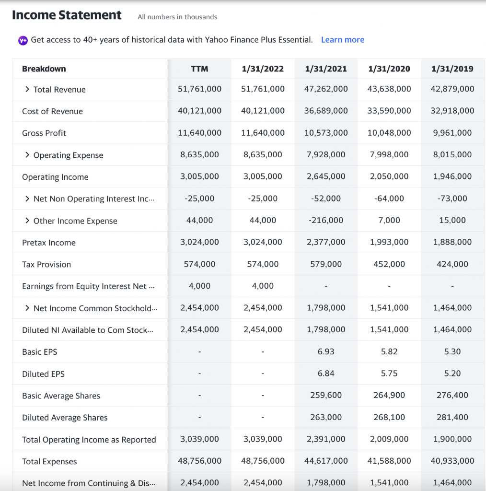Select the 1/31/2022 column header
The width and height of the screenshot is (486, 491).
pos(263,69)
